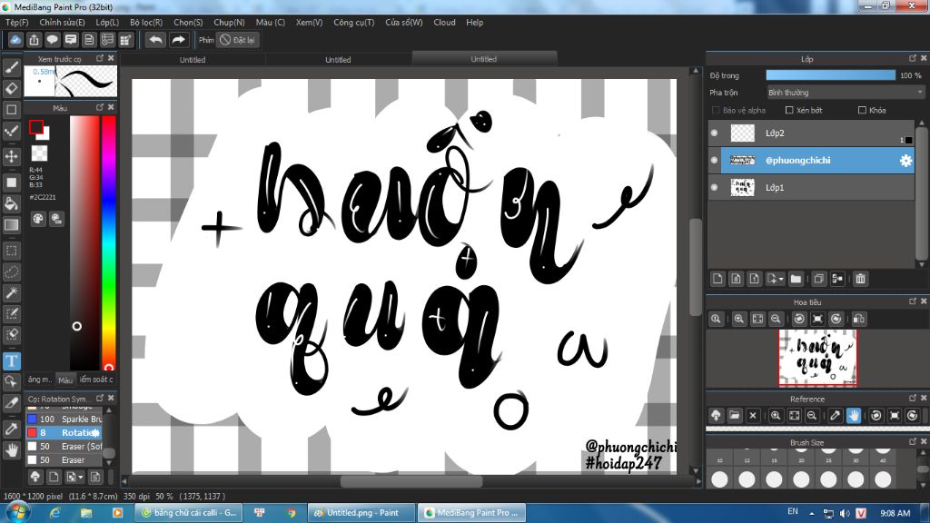
Task: Open Pha trộn blend mode dropdown
Action: (846, 93)
